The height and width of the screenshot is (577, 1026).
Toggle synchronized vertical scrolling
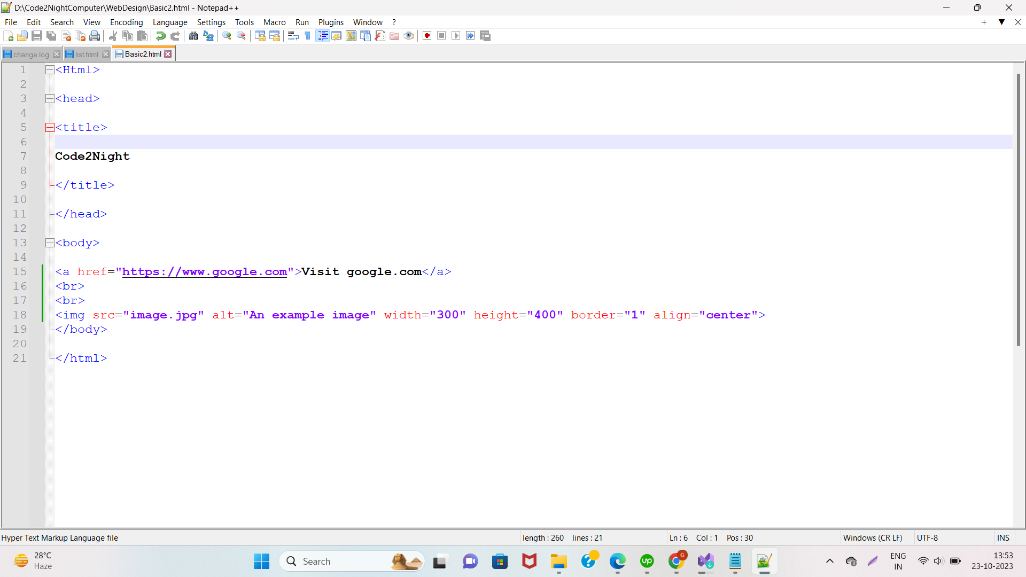[x=260, y=36]
